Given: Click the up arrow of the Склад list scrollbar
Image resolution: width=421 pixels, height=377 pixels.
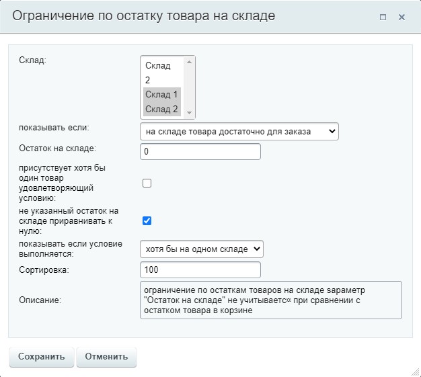Looking at the screenshot, I should point(189,62).
